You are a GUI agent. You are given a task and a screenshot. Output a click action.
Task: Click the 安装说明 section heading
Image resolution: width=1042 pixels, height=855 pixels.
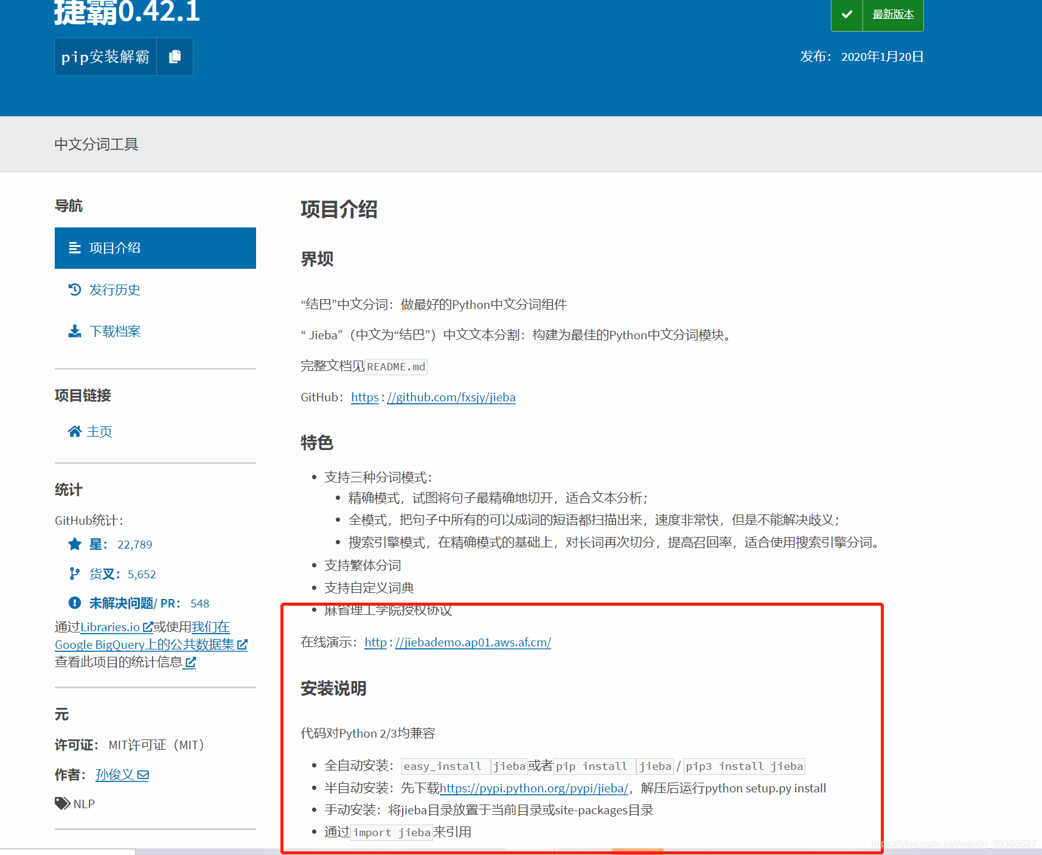point(333,688)
